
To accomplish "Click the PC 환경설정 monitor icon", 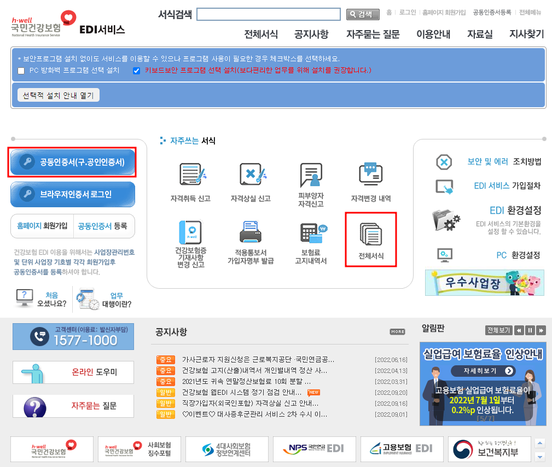I will pyautogui.click(x=445, y=255).
